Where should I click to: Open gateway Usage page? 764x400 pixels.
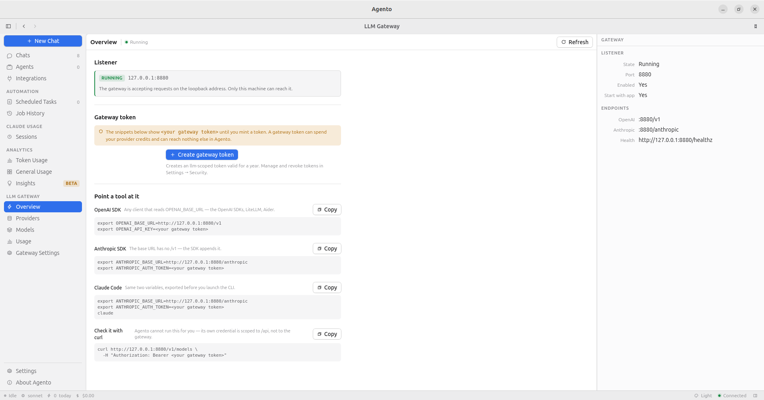pos(43,241)
